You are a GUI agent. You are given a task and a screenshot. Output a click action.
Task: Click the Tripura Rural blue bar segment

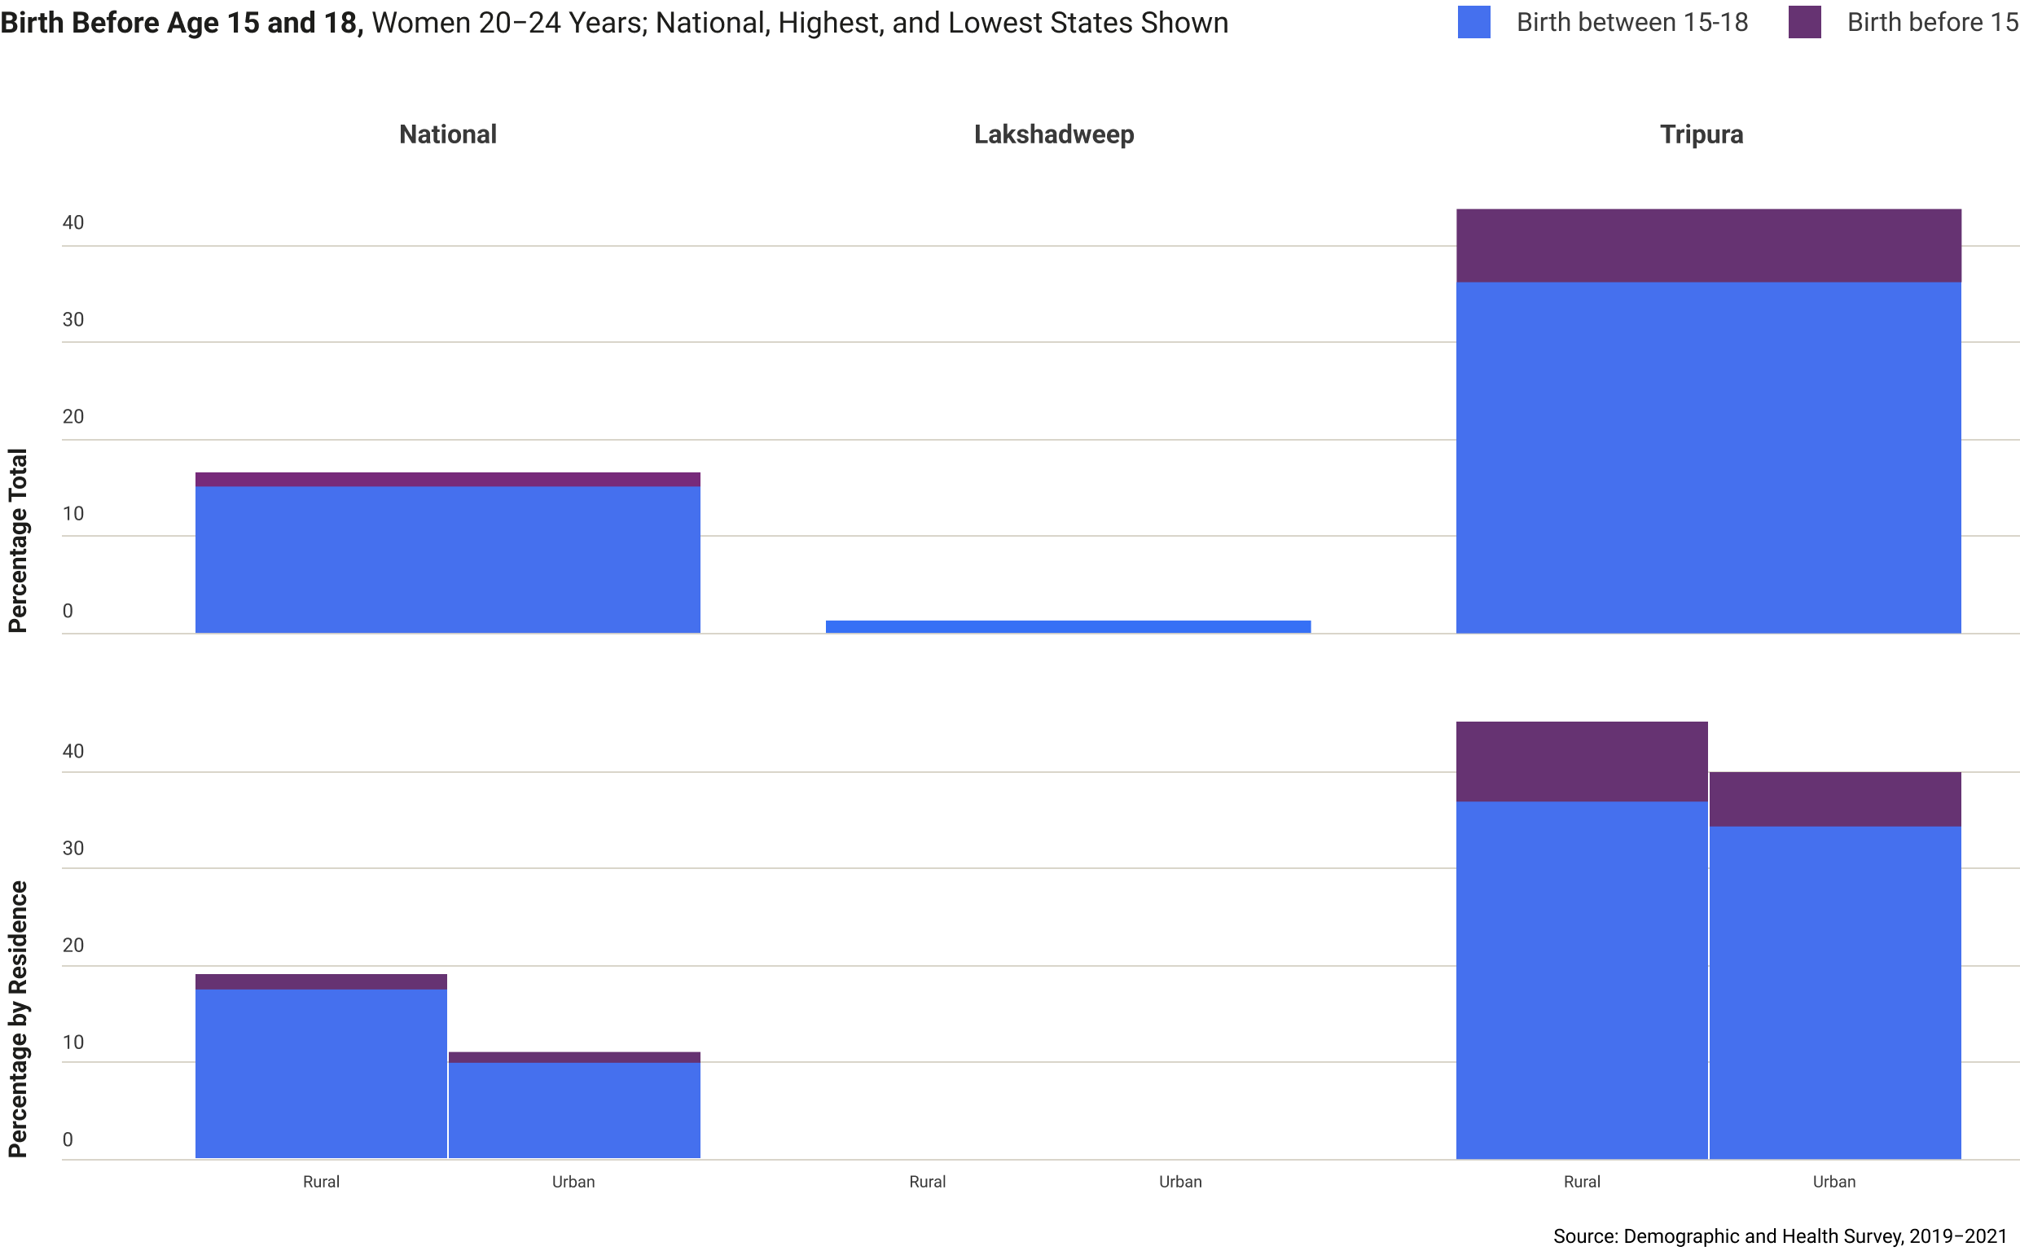click(x=1582, y=980)
